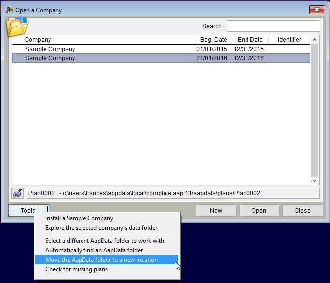Select Sample Company row dated 01/01/2016

point(161,58)
